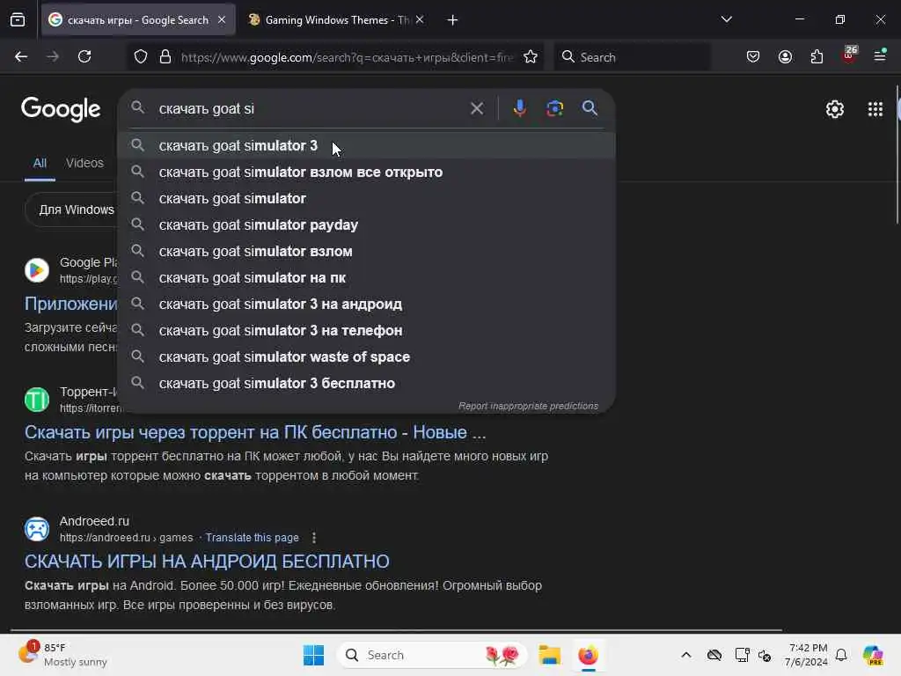
Task: Choose suggestion goat simulator 3 на андроид
Action: click(366, 304)
